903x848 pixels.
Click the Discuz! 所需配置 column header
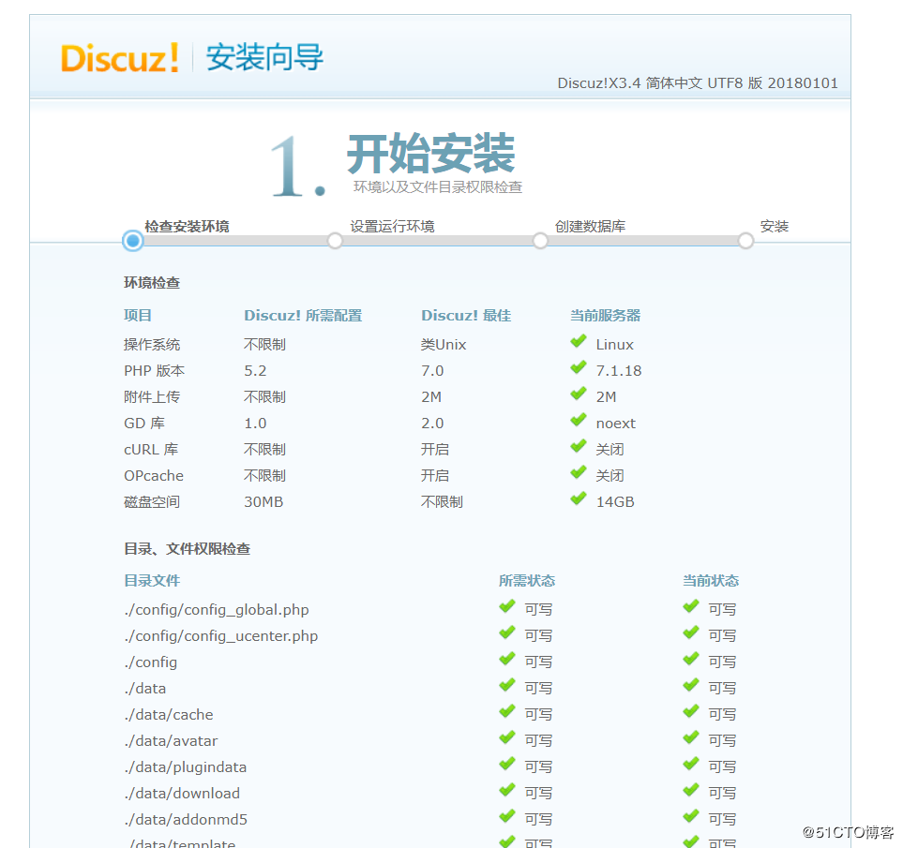pyautogui.click(x=303, y=315)
